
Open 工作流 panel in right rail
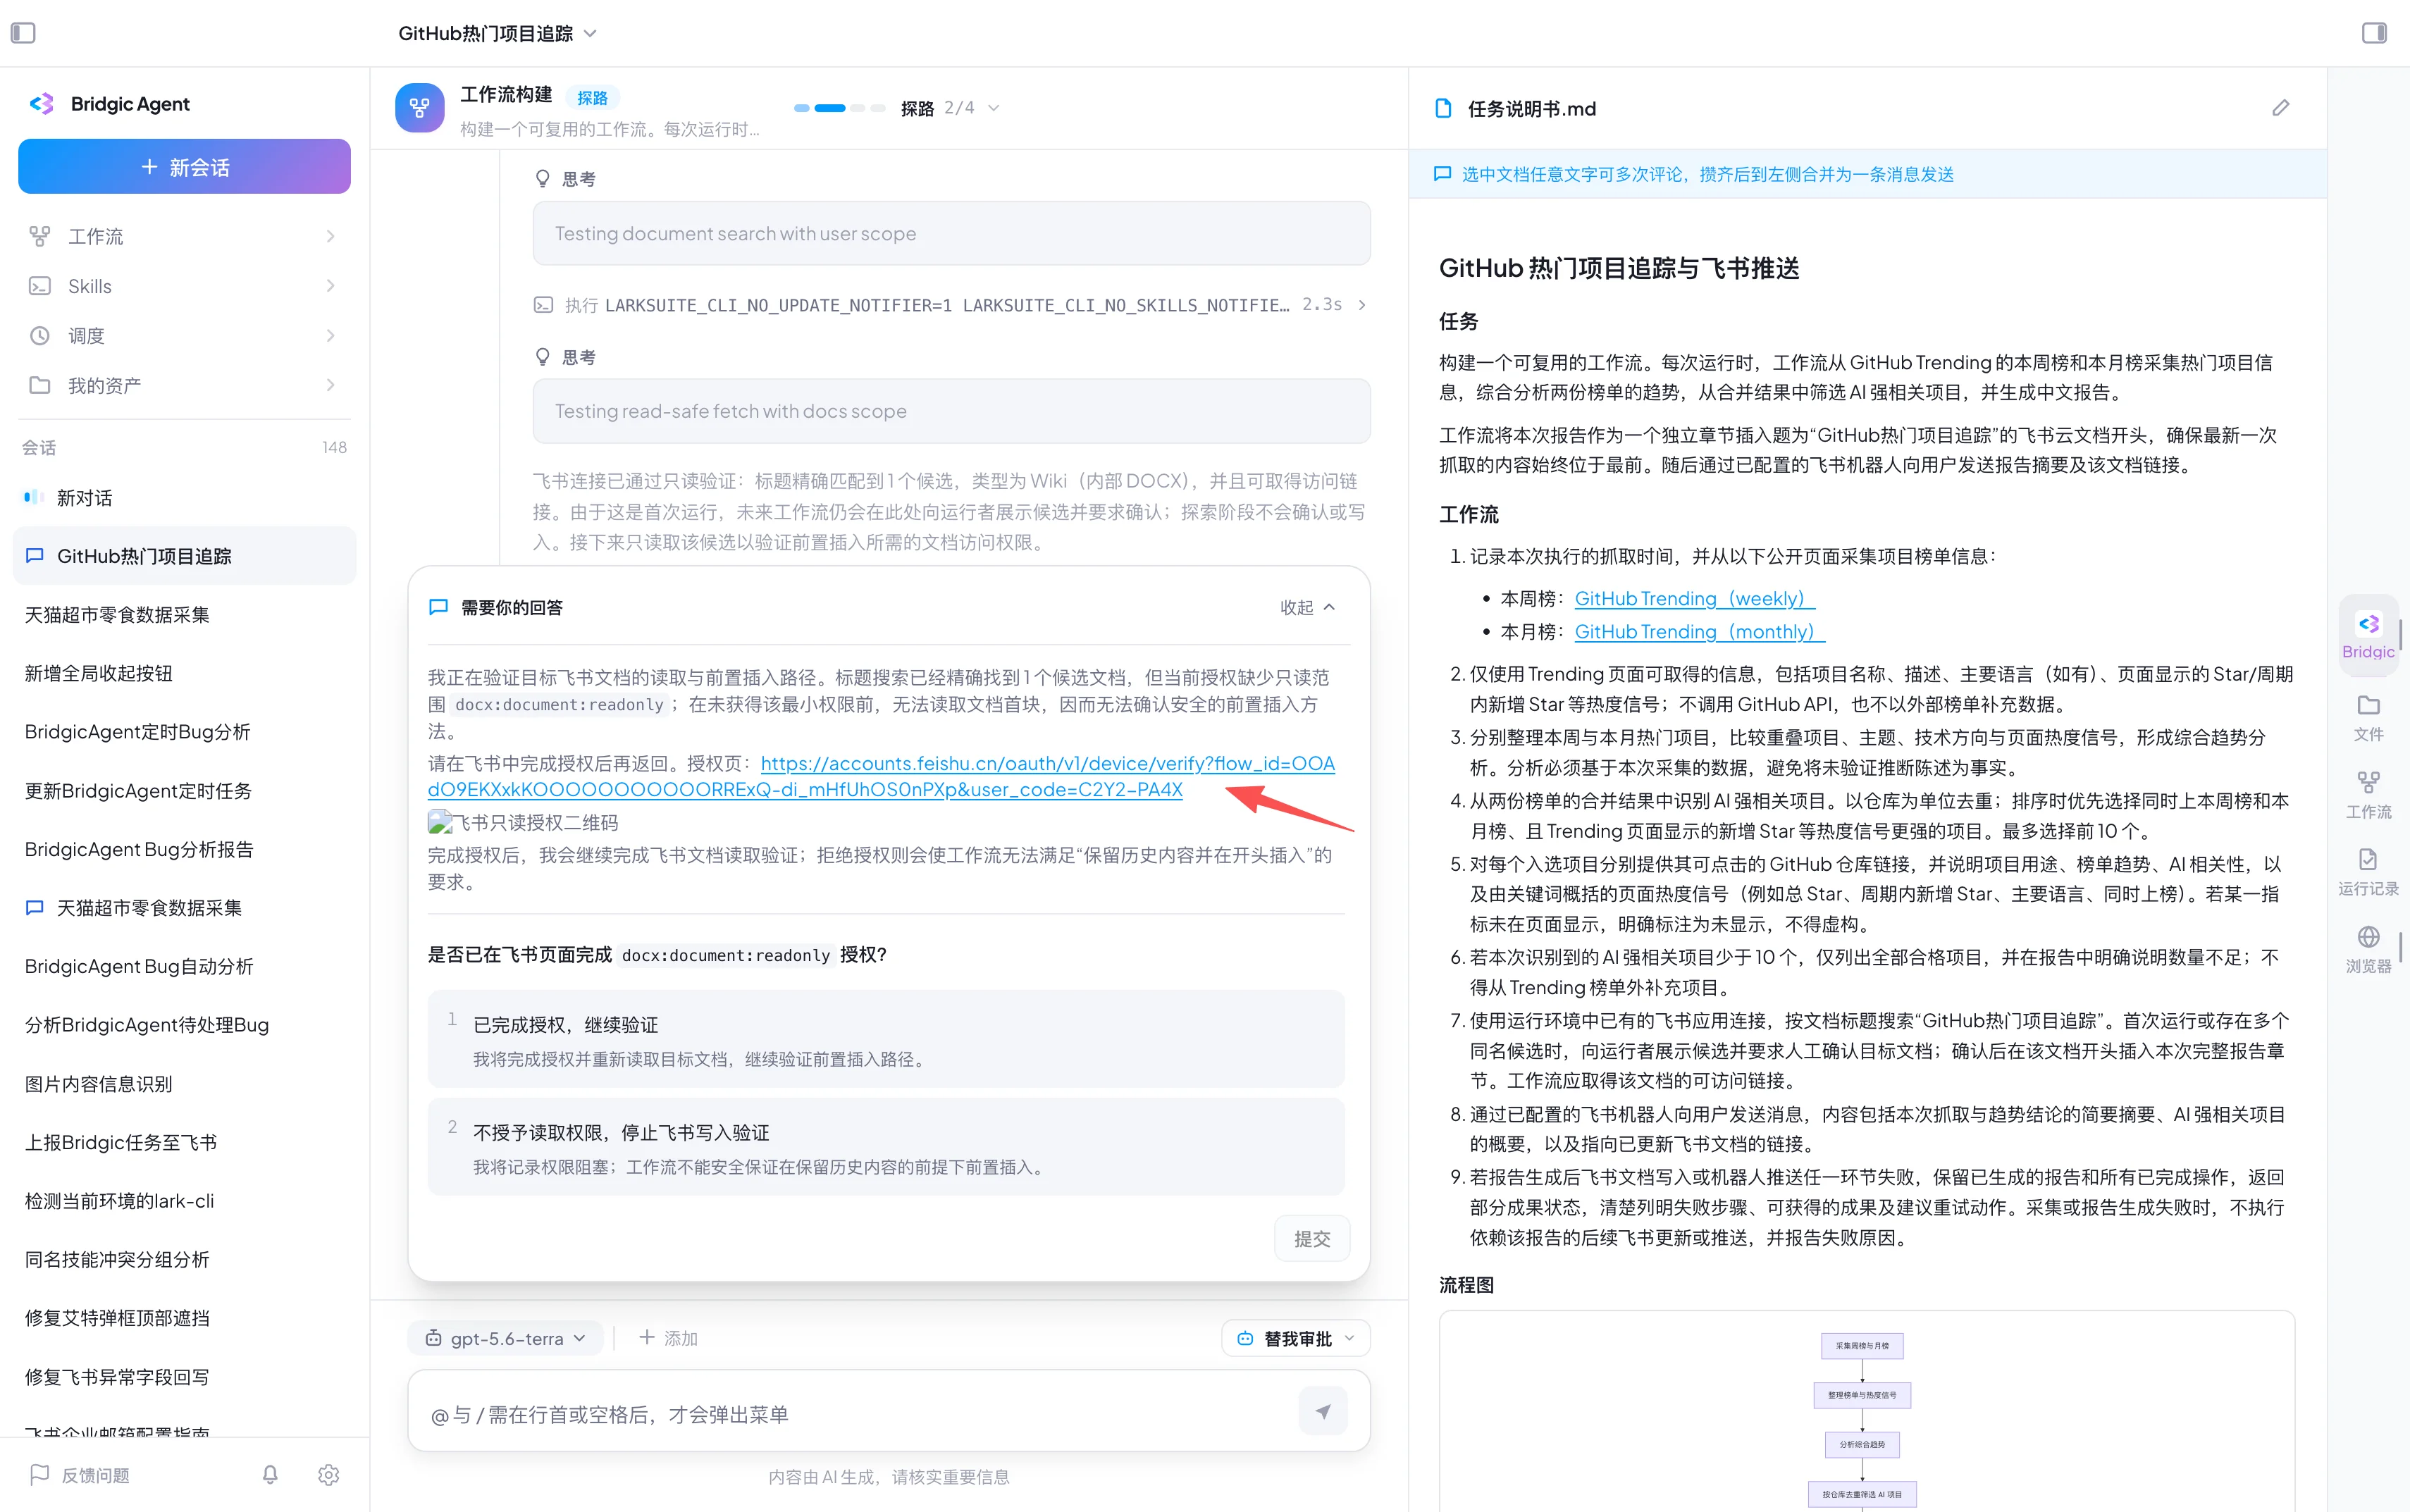point(2368,795)
